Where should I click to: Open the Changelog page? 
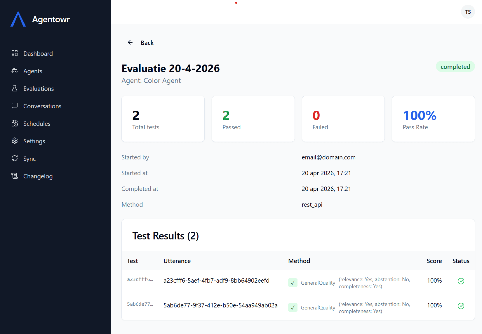tap(55, 176)
